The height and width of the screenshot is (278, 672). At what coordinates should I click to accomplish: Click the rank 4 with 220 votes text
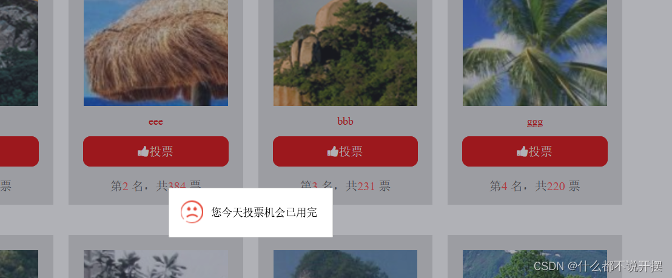coord(535,186)
